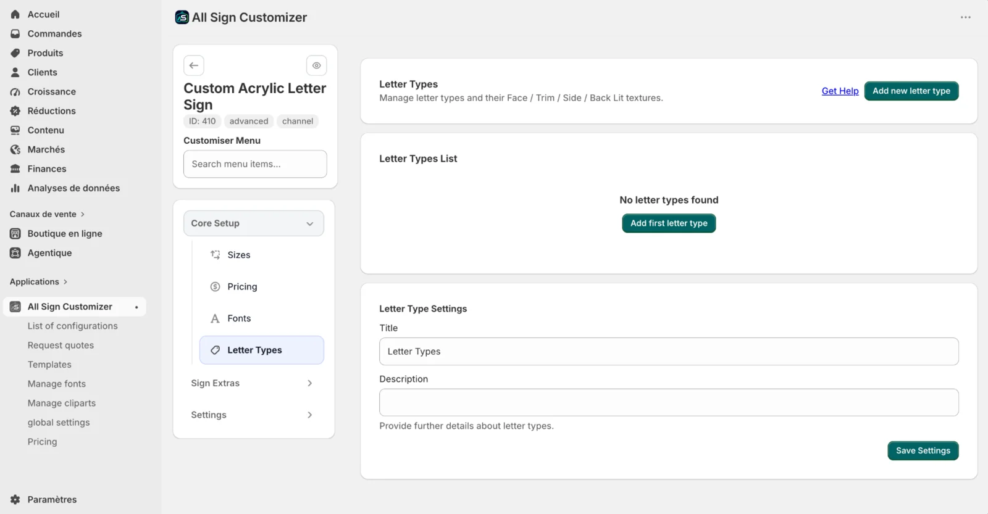
Task: Open Manage cliparts in sidebar
Action: tap(62, 403)
